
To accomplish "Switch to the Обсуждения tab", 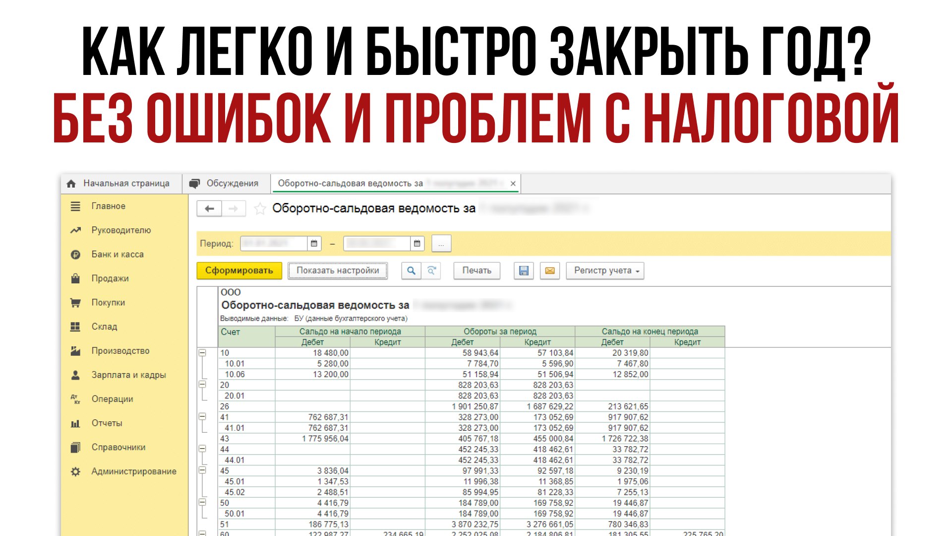I will (225, 184).
